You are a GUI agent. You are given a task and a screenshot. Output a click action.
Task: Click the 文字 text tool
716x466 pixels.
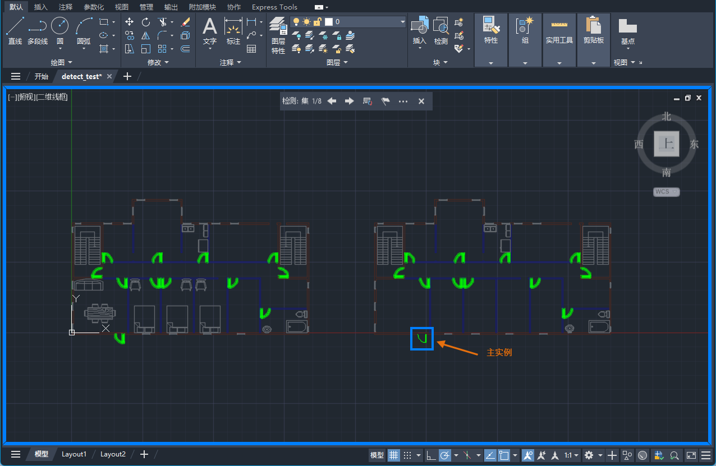click(209, 31)
